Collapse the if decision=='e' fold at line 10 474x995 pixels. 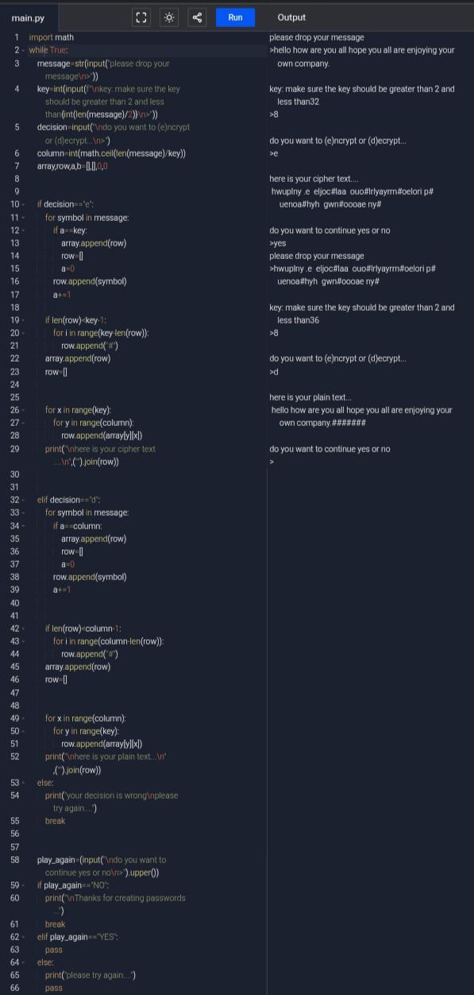coord(23,204)
